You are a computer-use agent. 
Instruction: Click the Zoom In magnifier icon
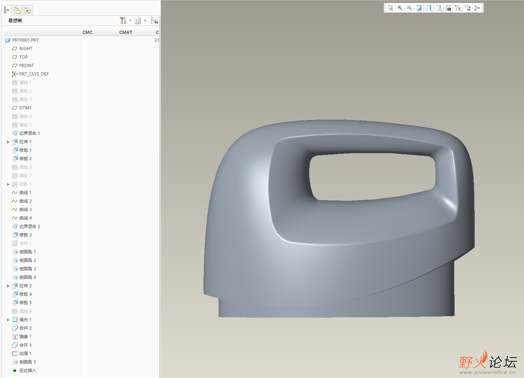coord(400,8)
